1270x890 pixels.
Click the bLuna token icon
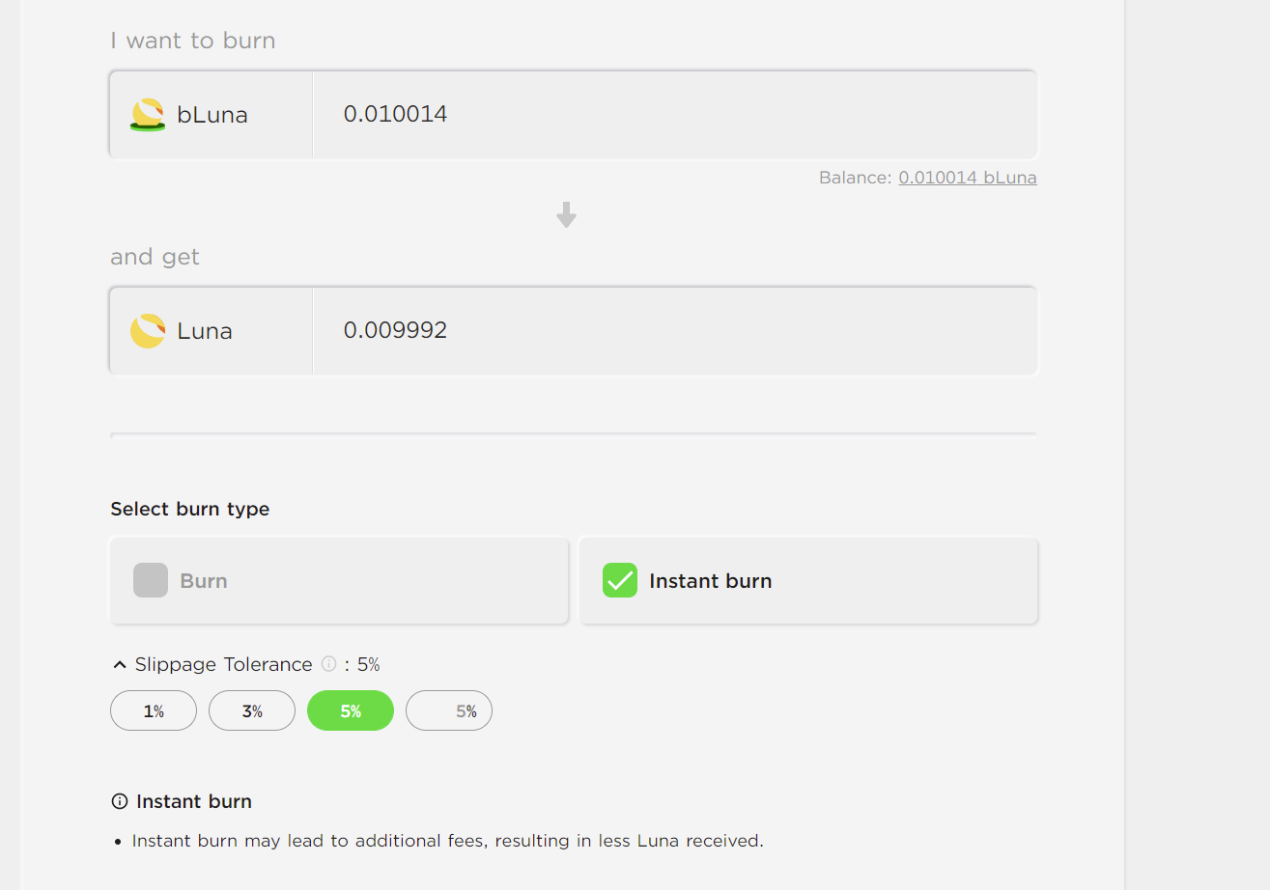pos(148,115)
